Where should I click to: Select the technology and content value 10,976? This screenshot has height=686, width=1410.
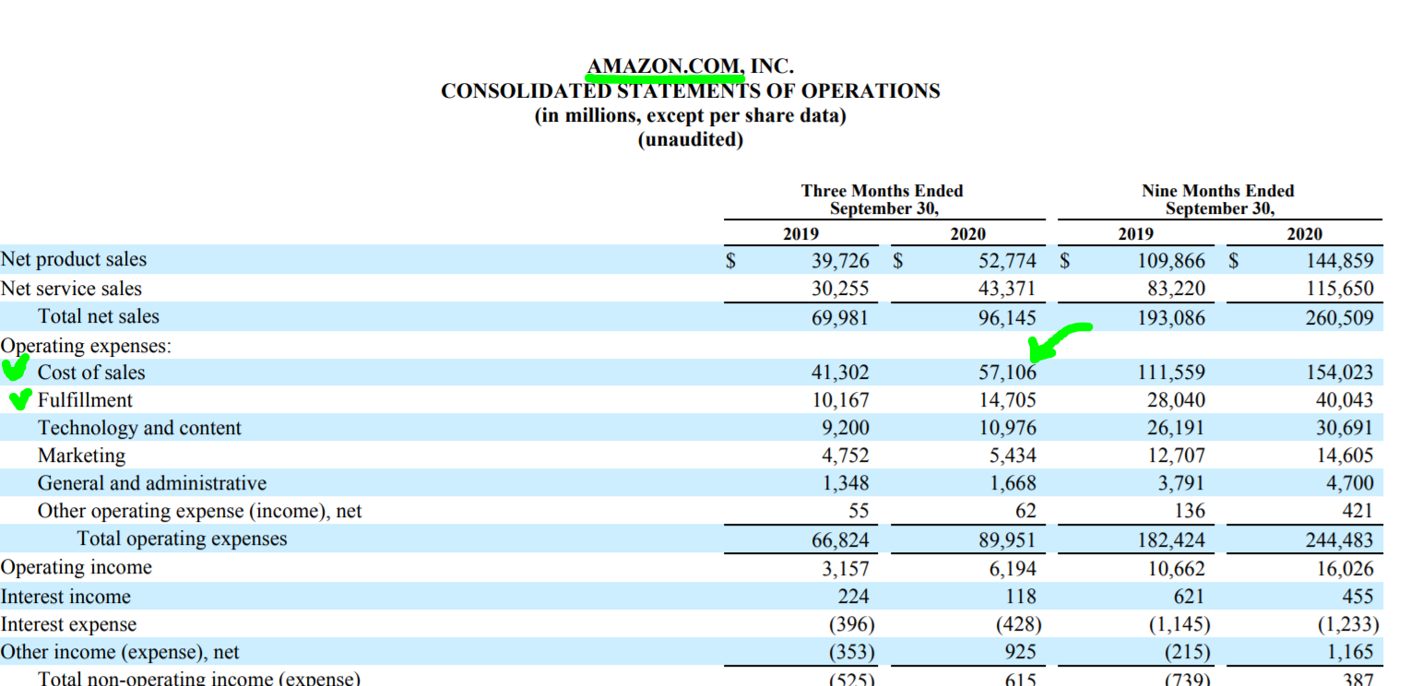click(x=1007, y=428)
